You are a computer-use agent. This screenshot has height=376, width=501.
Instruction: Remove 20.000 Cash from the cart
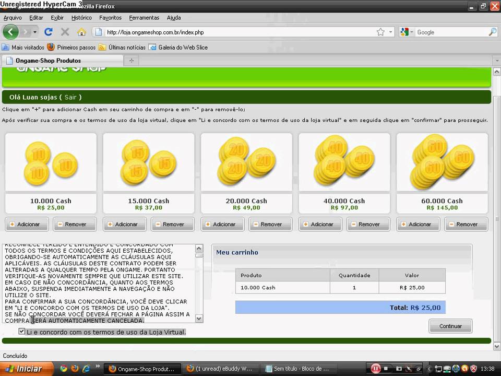270,224
